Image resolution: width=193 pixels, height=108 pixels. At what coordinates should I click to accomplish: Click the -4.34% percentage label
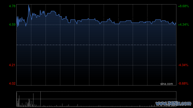(x=183, y=65)
